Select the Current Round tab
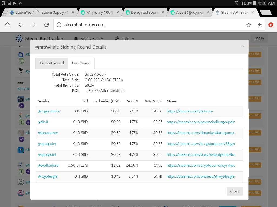This screenshot has height=207, width=277. click(52, 63)
